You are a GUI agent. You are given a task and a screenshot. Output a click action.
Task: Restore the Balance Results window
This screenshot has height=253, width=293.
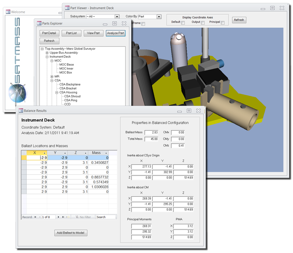pyautogui.click(x=189, y=111)
